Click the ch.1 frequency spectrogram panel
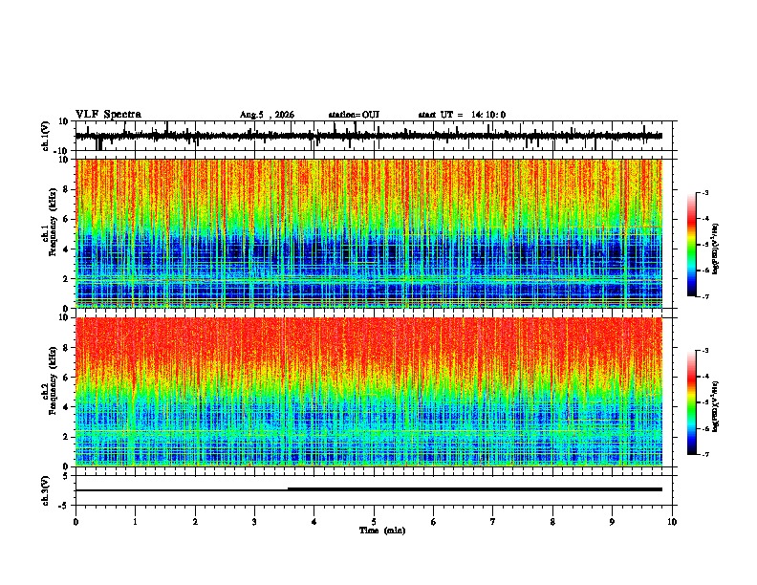757x585 pixels. 369,233
